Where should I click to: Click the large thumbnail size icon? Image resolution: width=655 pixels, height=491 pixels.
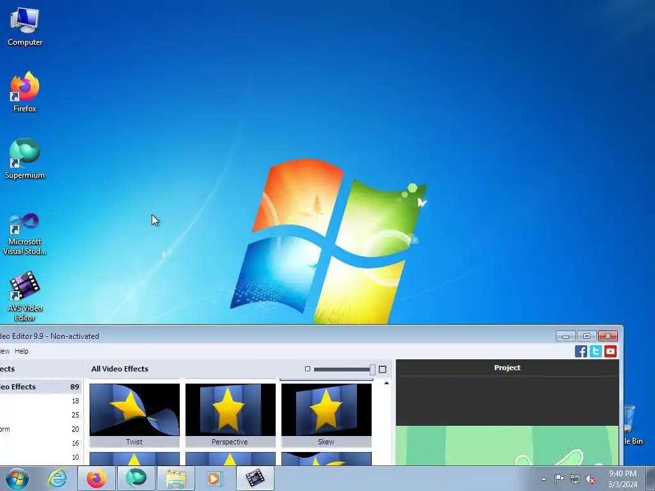tap(383, 369)
